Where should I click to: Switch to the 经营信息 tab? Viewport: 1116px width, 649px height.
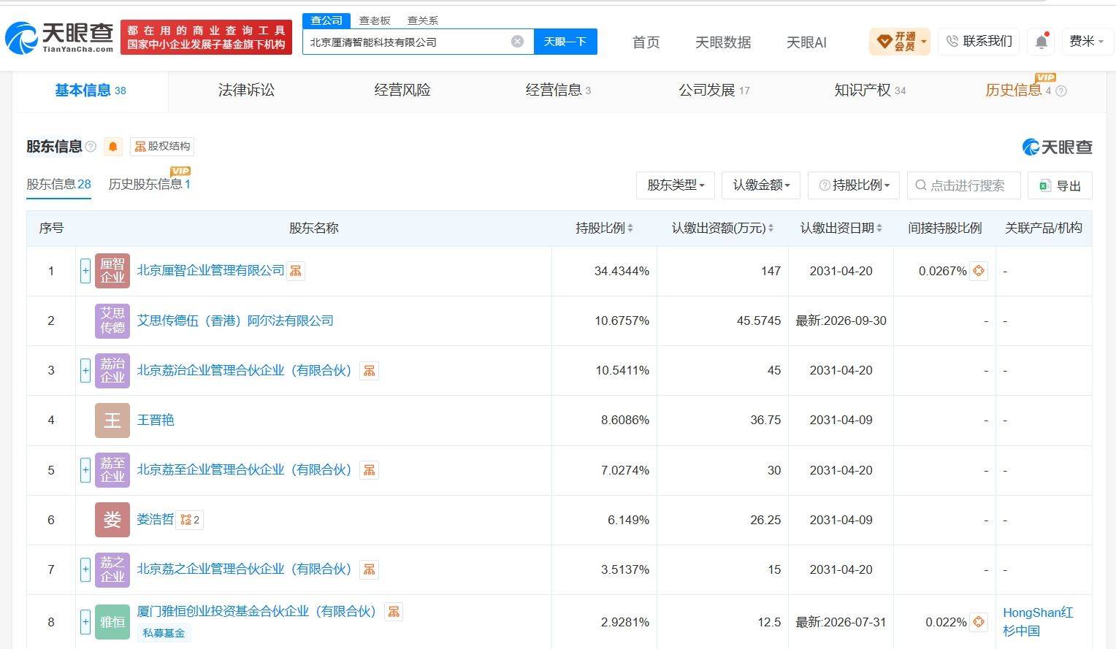pos(558,91)
